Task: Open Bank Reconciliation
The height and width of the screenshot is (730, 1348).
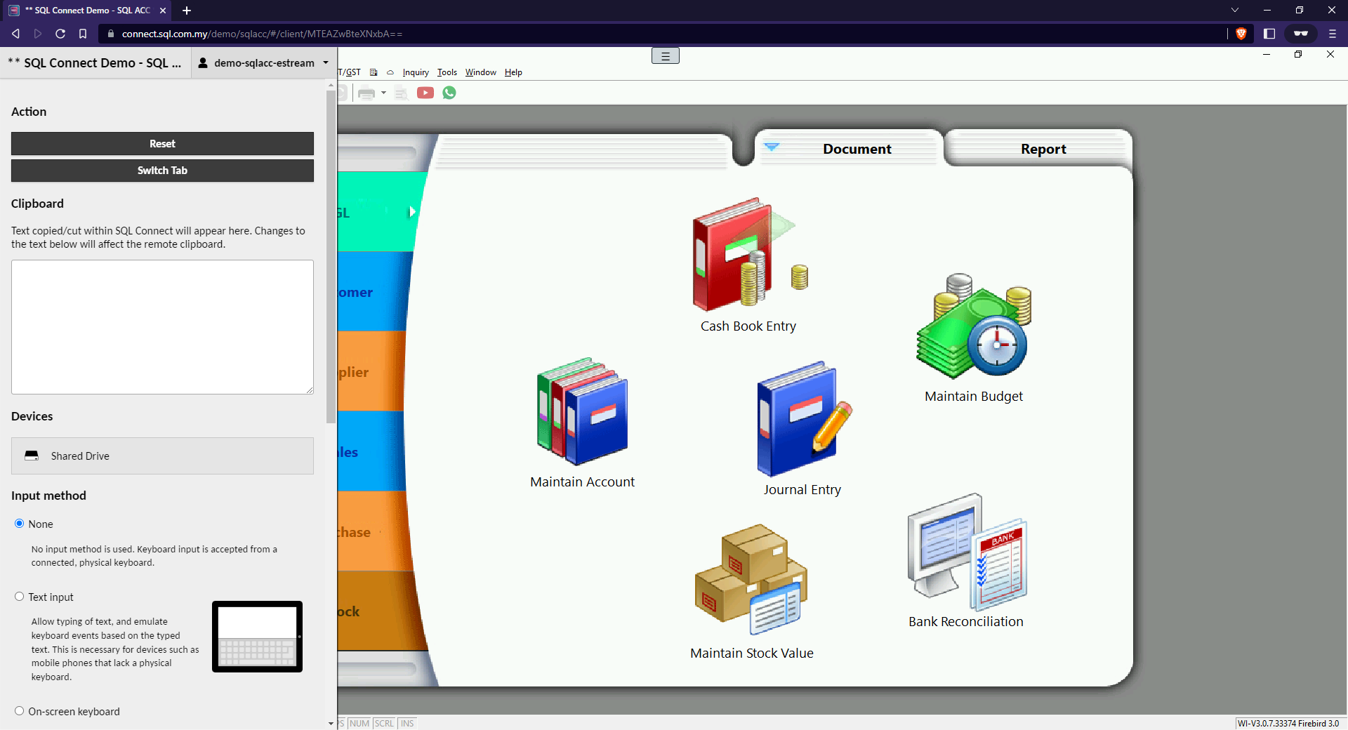Action: tap(965, 555)
